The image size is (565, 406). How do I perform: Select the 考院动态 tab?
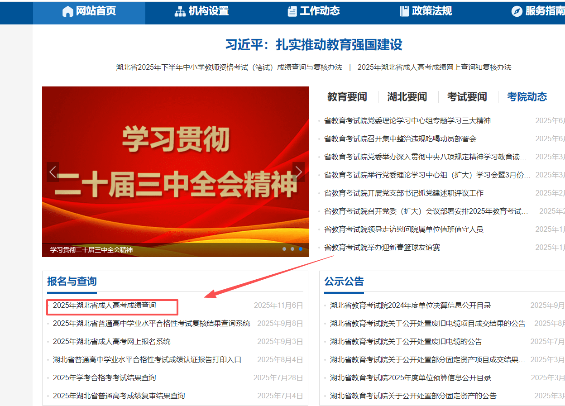[x=527, y=97]
